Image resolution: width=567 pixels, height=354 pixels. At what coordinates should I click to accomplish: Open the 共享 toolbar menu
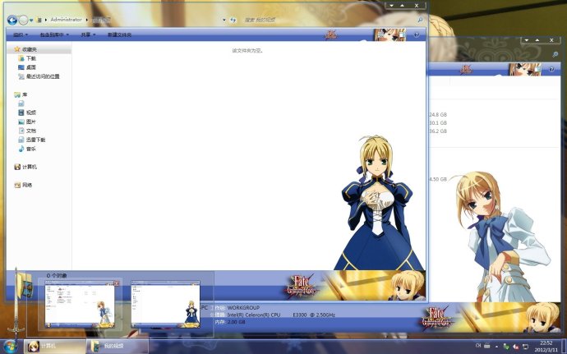click(x=88, y=34)
